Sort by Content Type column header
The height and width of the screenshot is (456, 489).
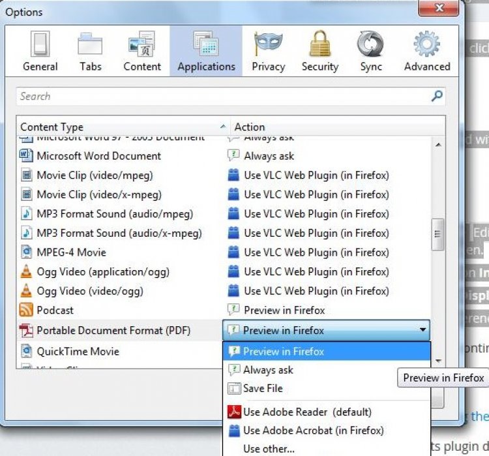tap(117, 127)
